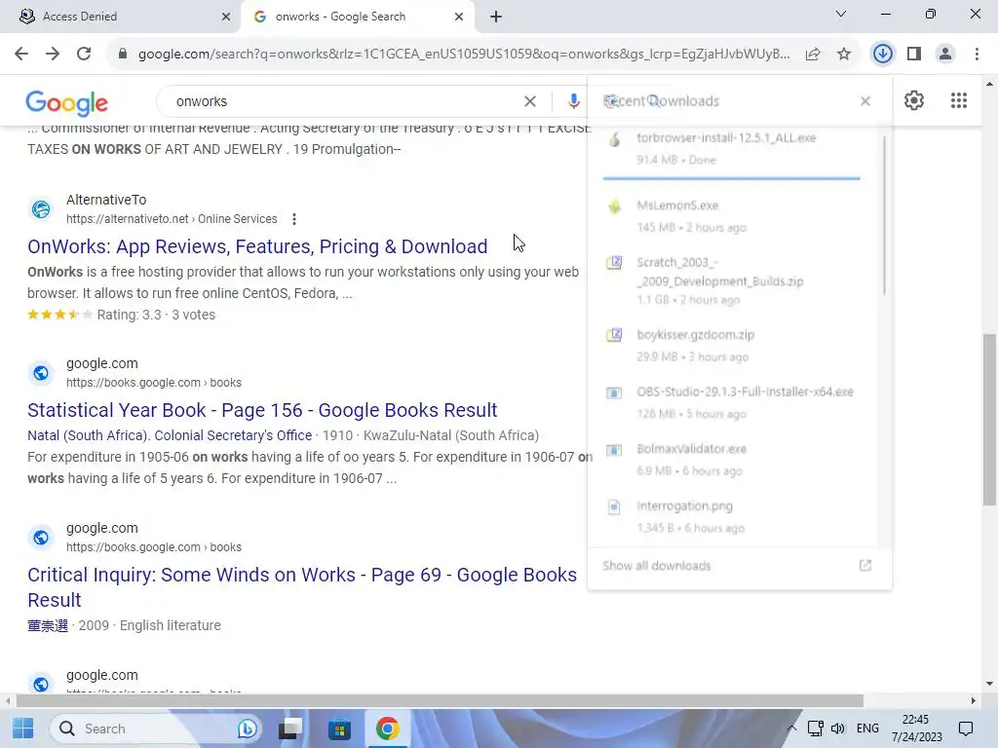Start voice search with the microphone
The image size is (998, 748).
(573, 101)
